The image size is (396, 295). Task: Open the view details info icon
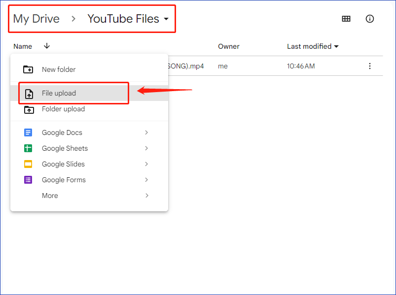tap(370, 19)
